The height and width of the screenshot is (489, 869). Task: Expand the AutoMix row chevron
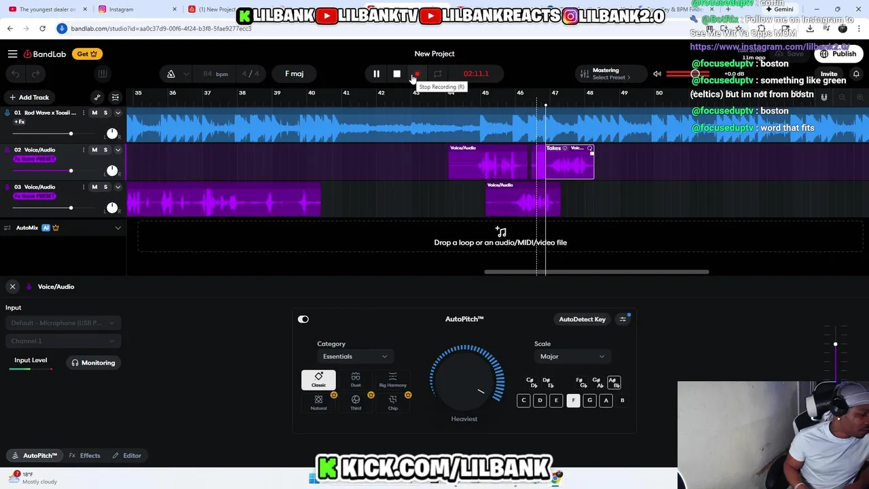117,228
